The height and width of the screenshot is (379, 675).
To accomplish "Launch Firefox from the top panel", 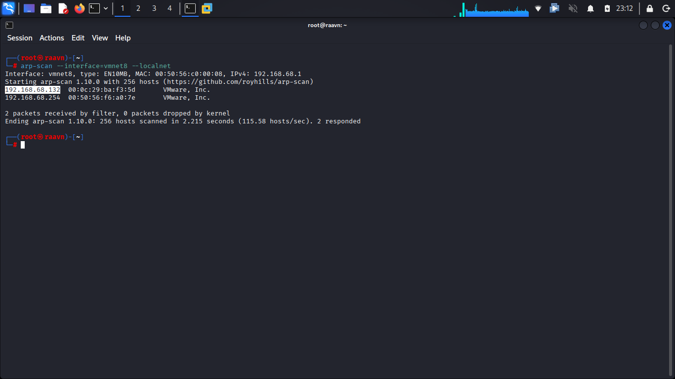I will coord(79,8).
